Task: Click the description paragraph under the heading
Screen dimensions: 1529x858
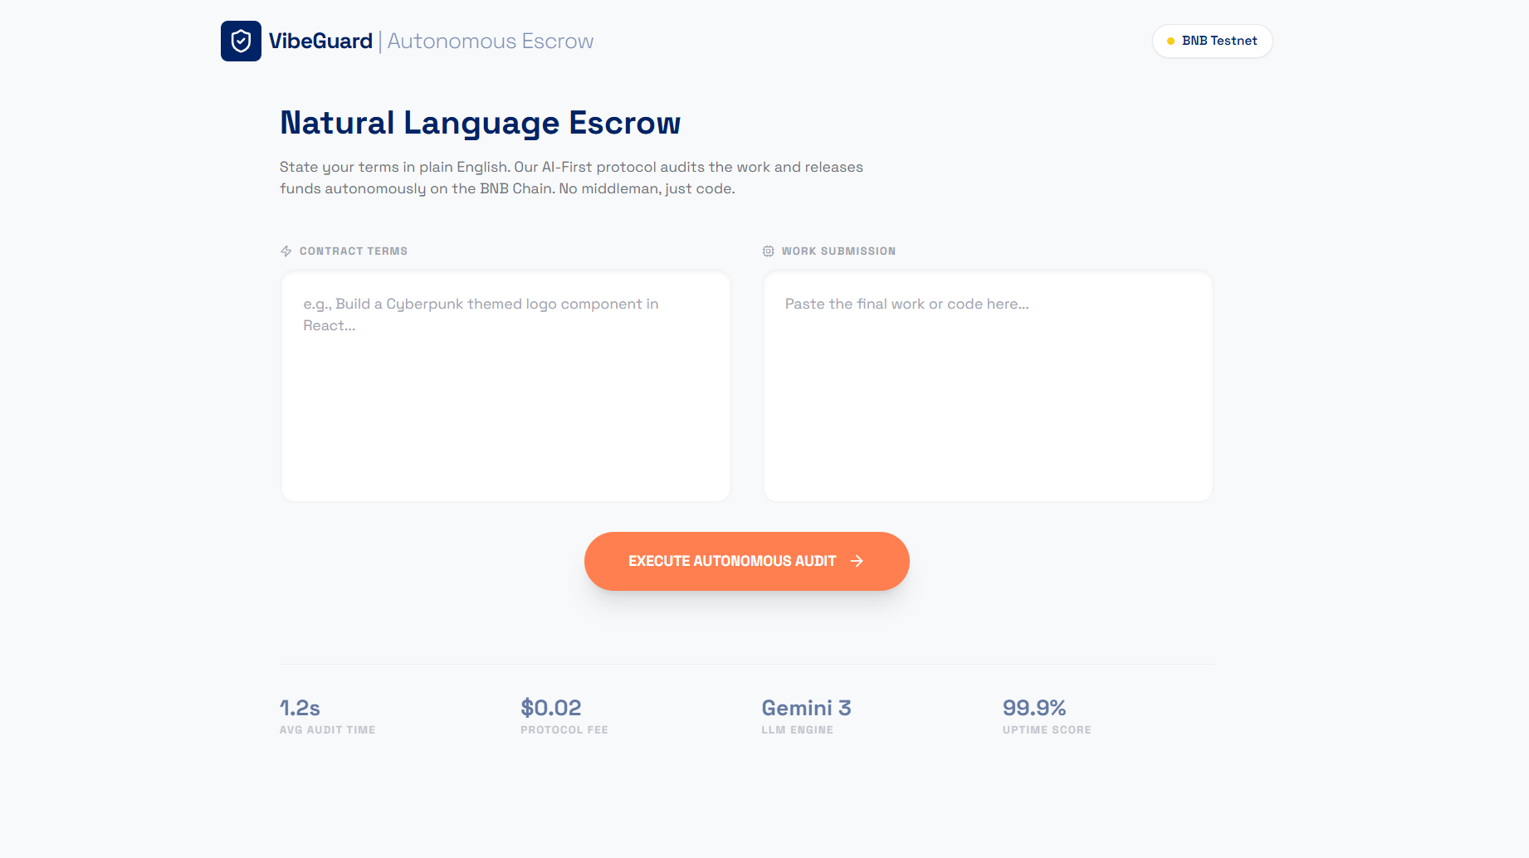Action: pyautogui.click(x=571, y=178)
